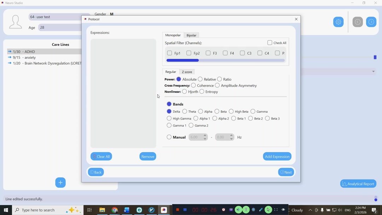
Task: Open Analytical Report
Action: (358, 184)
